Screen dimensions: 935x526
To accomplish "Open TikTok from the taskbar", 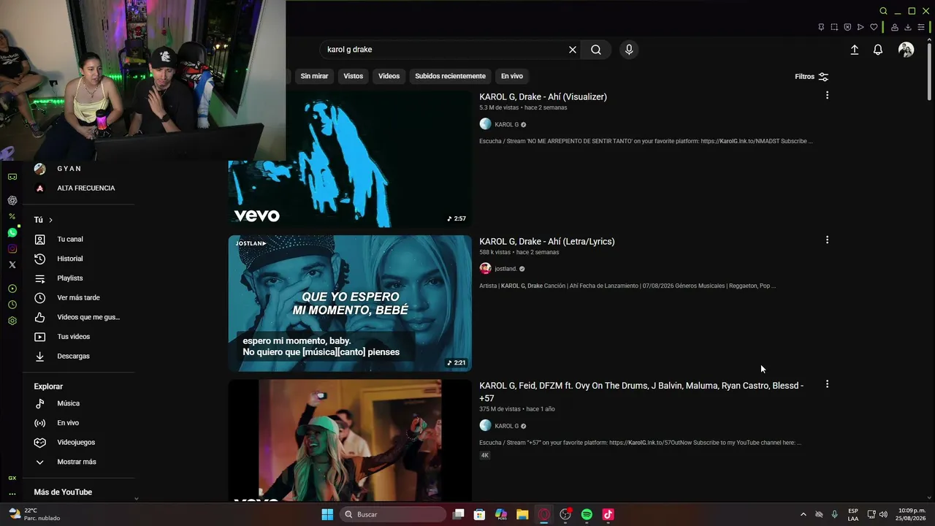I will tap(608, 514).
